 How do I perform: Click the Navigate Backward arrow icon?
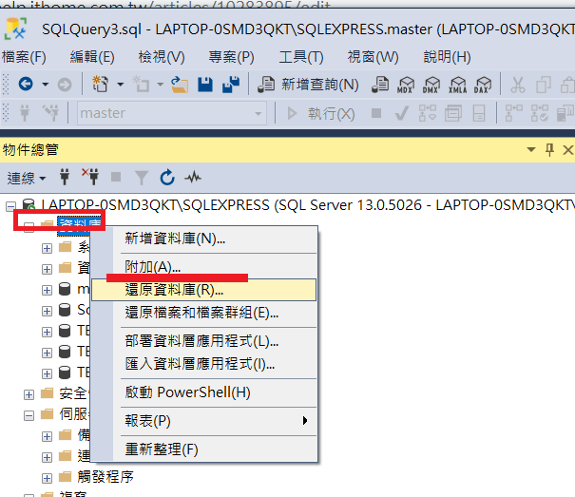[x=26, y=85]
